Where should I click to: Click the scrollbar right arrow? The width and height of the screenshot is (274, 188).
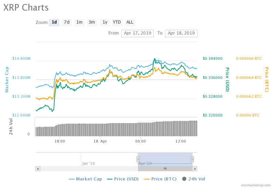tap(195, 169)
